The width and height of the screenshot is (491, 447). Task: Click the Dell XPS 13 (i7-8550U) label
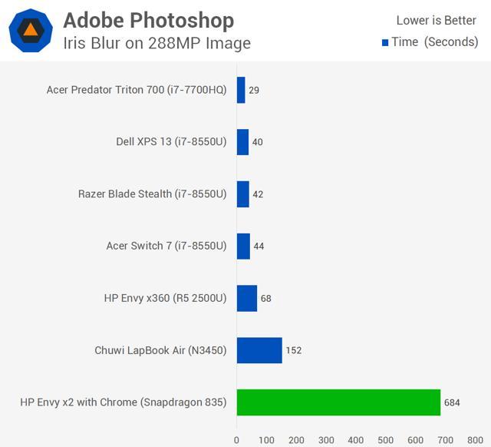pos(171,142)
